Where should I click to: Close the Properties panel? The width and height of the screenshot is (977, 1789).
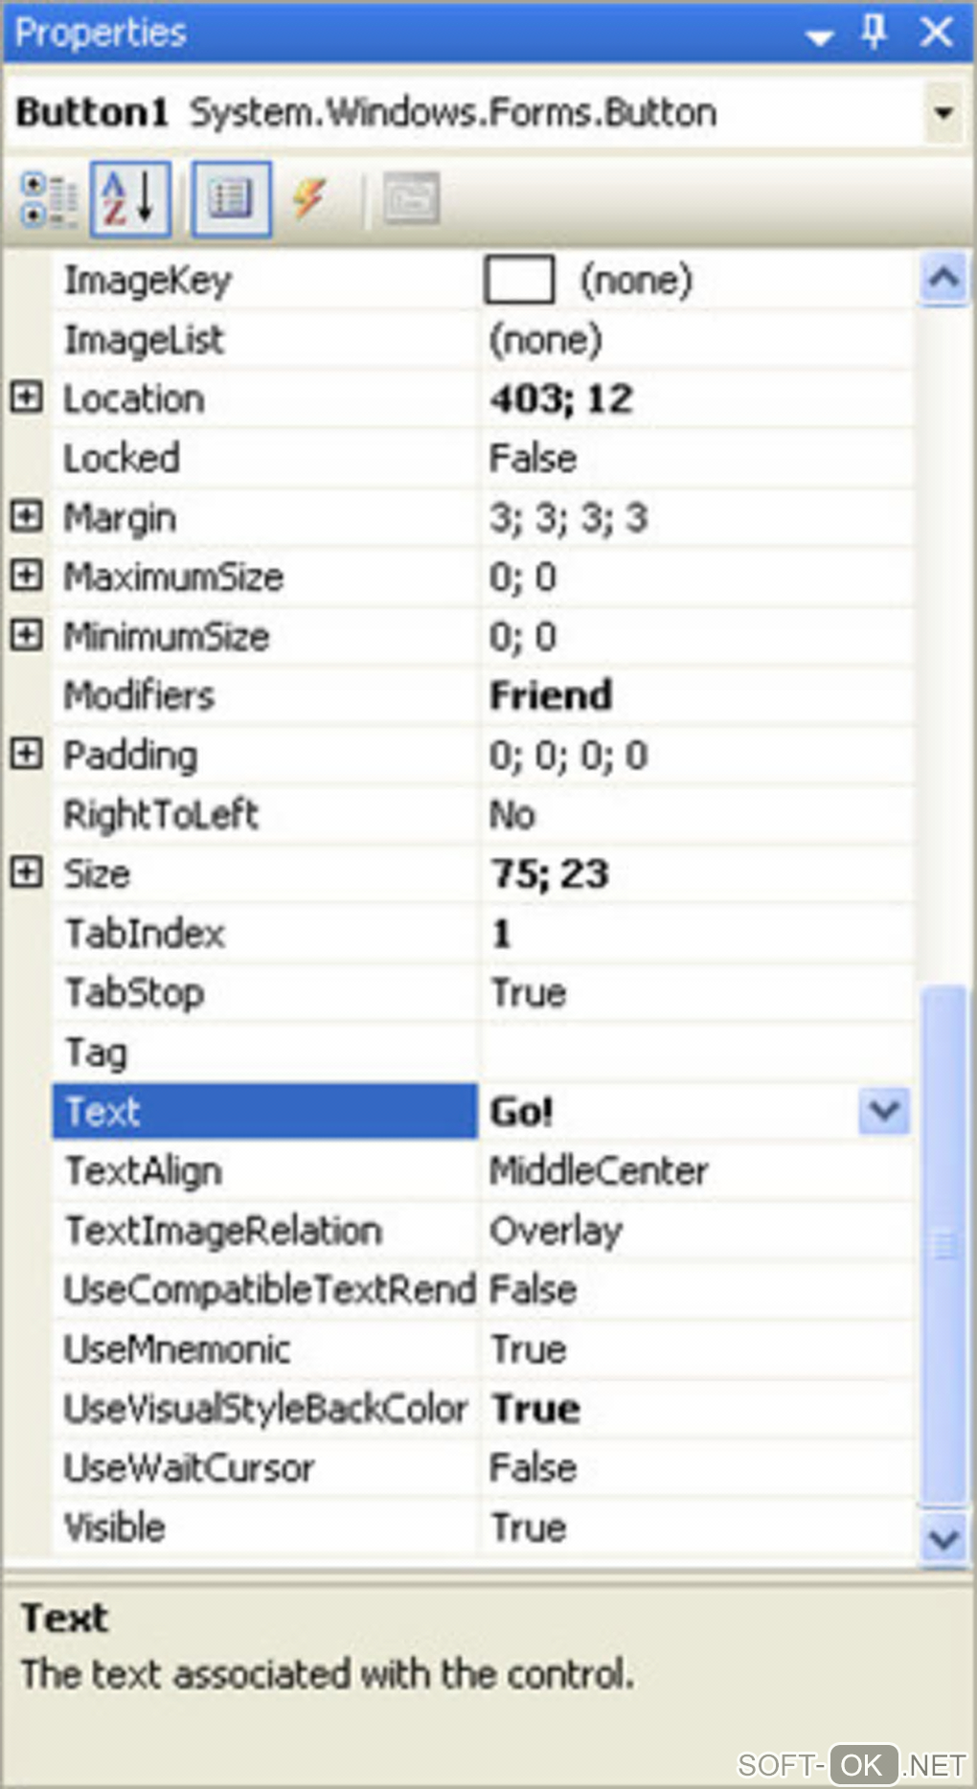pyautogui.click(x=937, y=33)
